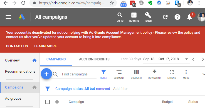Click the CONTACT US link
The image size is (205, 108).
(x=17, y=46)
